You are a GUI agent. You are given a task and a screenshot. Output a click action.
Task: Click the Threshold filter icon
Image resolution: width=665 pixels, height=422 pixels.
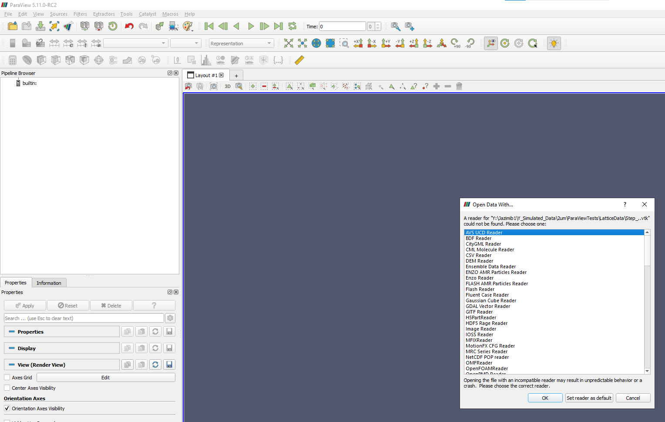pyautogui.click(x=70, y=60)
